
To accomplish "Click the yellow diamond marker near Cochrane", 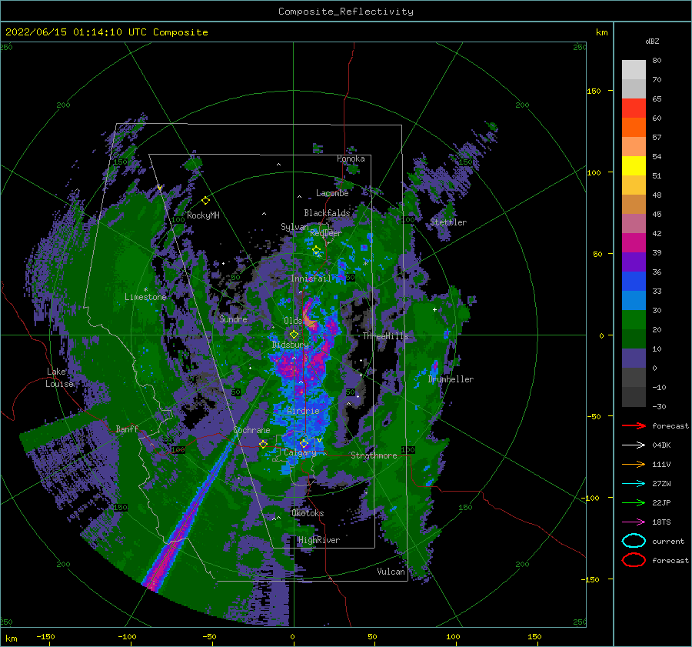I will (x=263, y=444).
